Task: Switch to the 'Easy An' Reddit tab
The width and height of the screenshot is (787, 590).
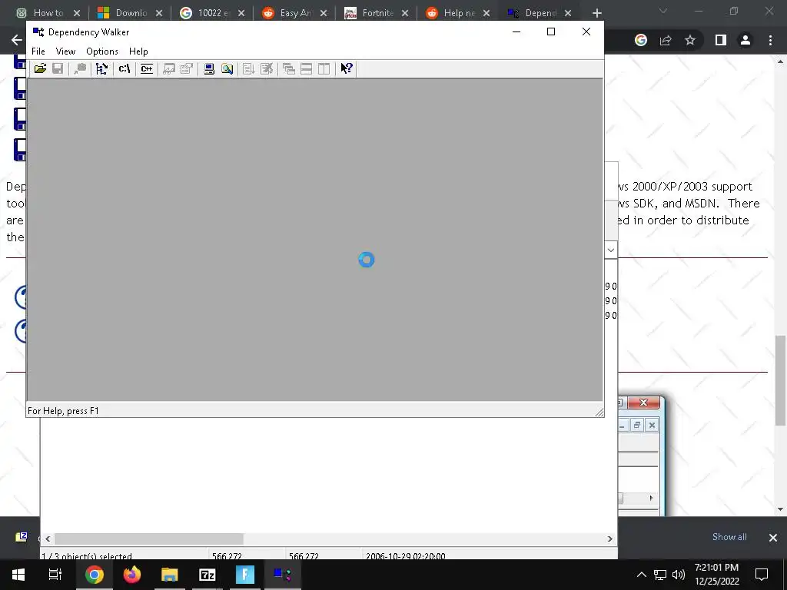Action: [x=295, y=13]
